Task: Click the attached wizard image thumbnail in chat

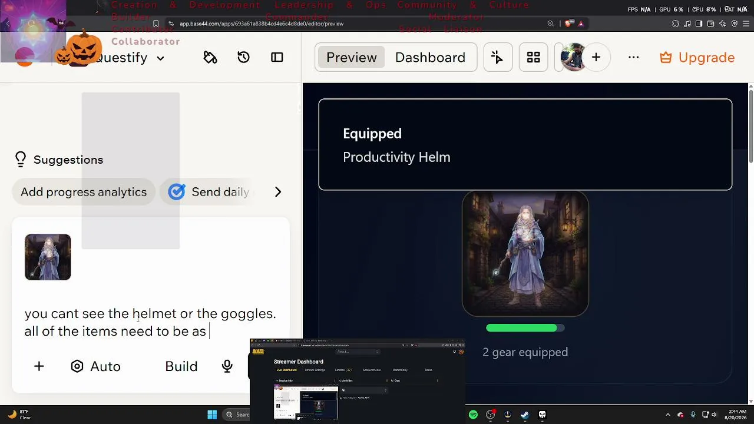Action: (x=48, y=257)
